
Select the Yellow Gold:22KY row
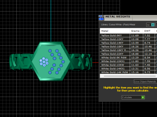(x=129, y=54)
